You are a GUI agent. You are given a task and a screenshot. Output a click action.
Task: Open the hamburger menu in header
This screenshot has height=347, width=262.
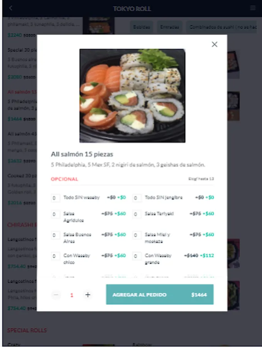pyautogui.click(x=253, y=8)
